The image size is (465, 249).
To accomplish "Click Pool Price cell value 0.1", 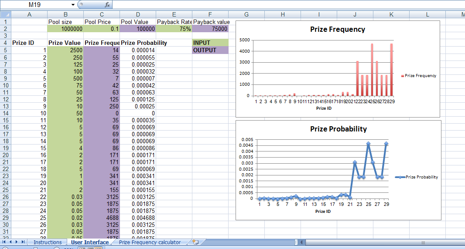I will [x=102, y=29].
